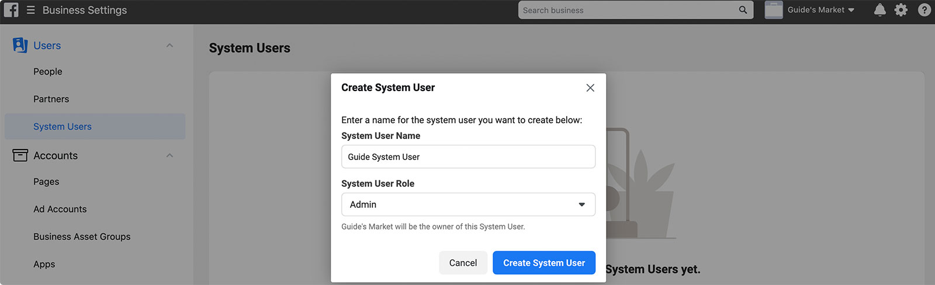Close the Create System User dialog
This screenshot has width=935, height=285.
[590, 88]
